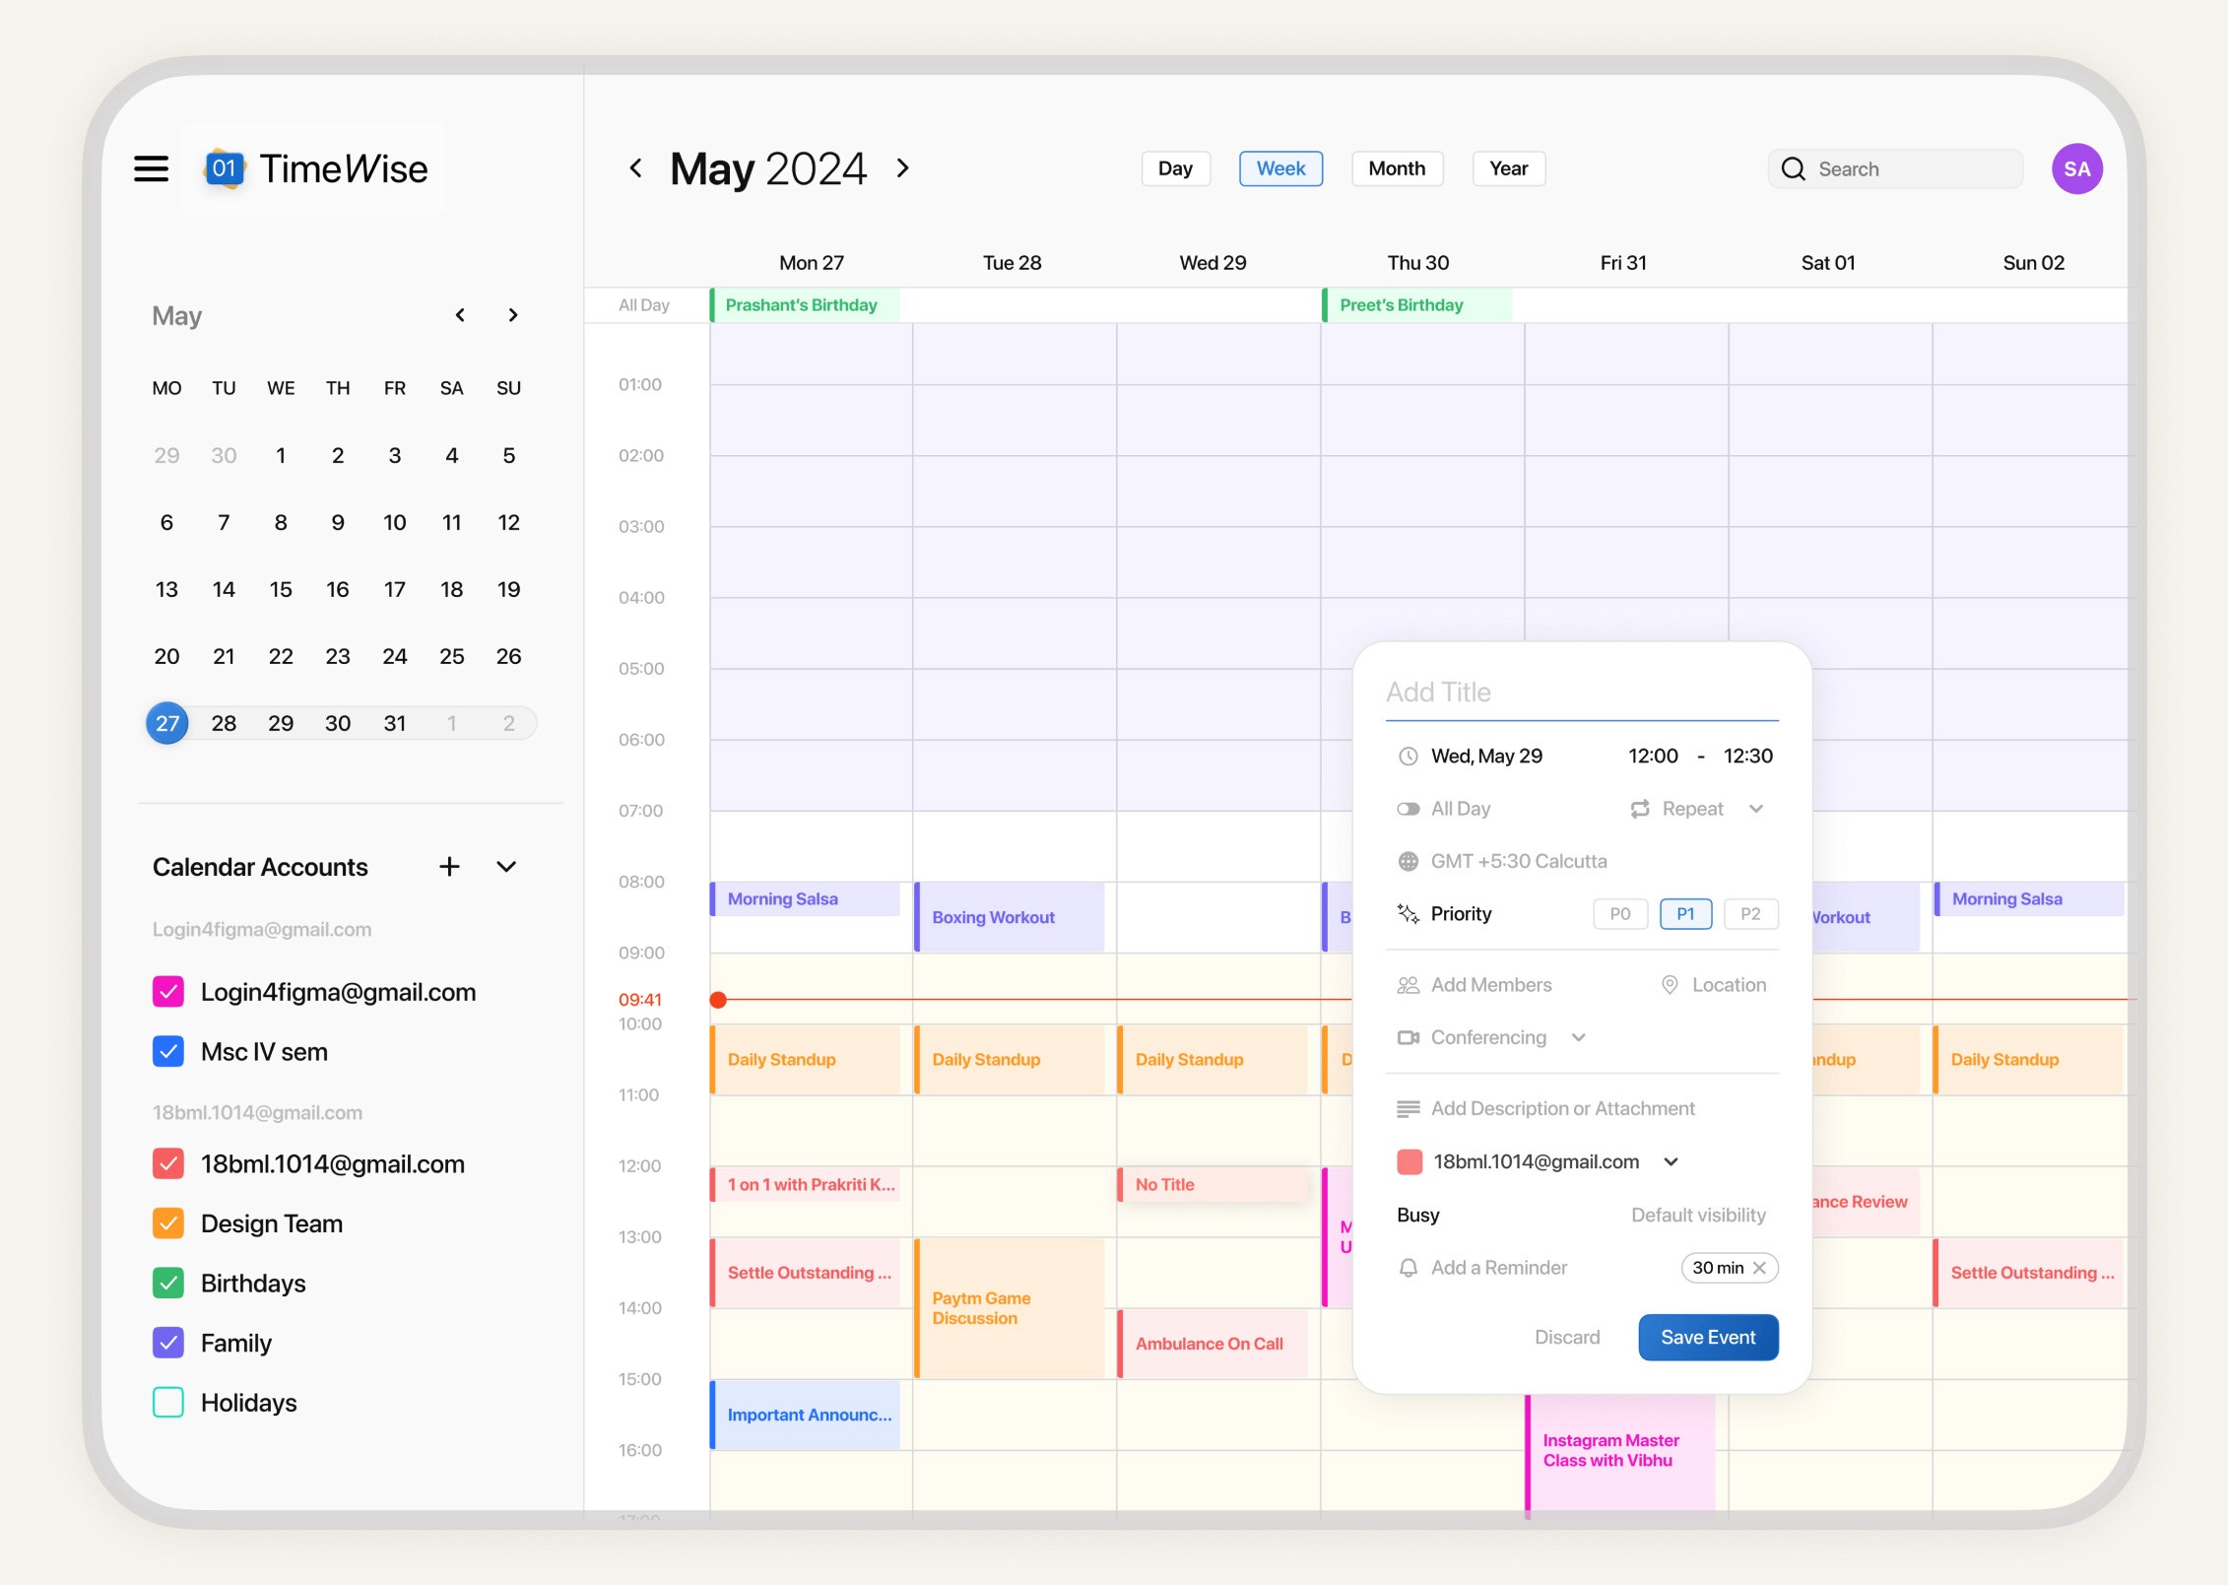Remove the 30 min reminder chip

pyautogui.click(x=1760, y=1268)
